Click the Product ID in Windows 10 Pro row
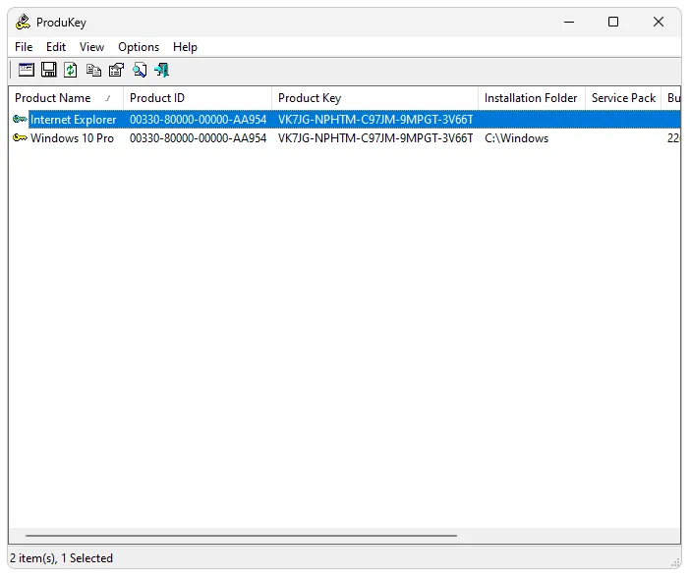The width and height of the screenshot is (690, 577). [198, 138]
